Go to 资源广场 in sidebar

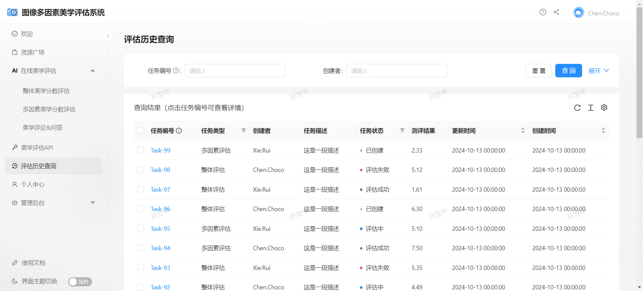click(x=33, y=53)
